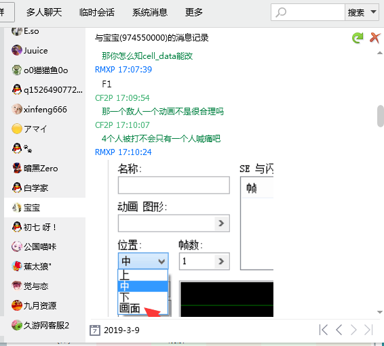Go to next page of records
The width and height of the screenshot is (384, 346).
(353, 330)
